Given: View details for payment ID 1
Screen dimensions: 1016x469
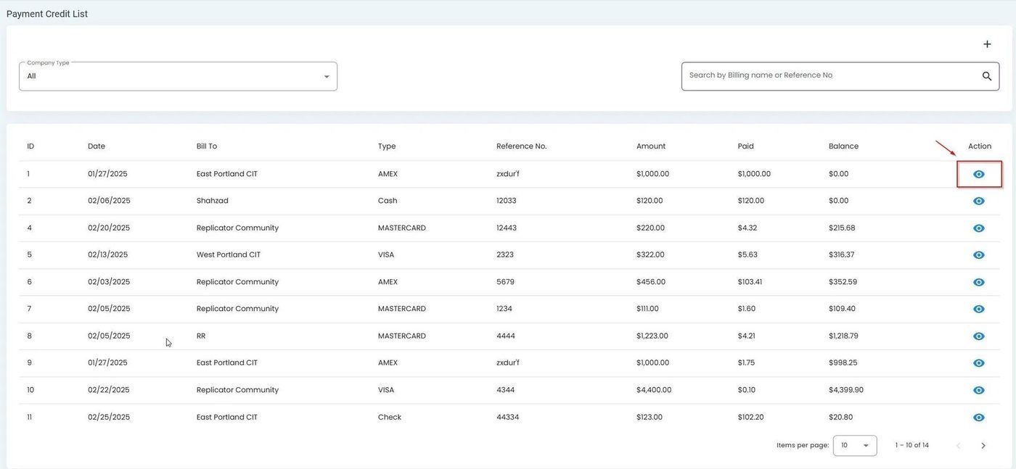Looking at the screenshot, I should point(978,174).
